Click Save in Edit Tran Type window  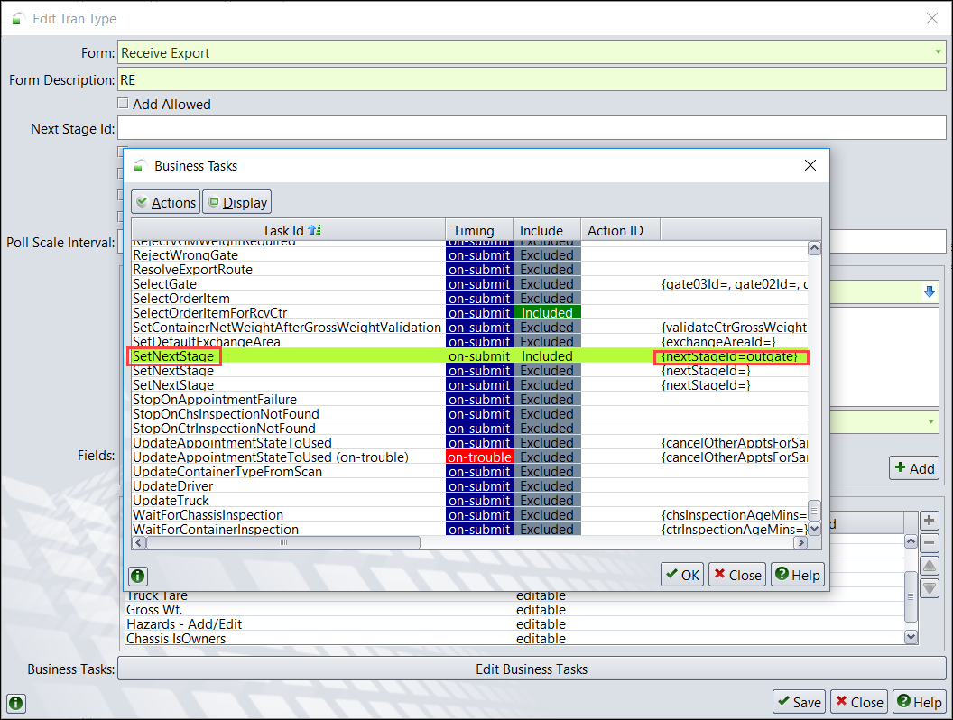800,702
